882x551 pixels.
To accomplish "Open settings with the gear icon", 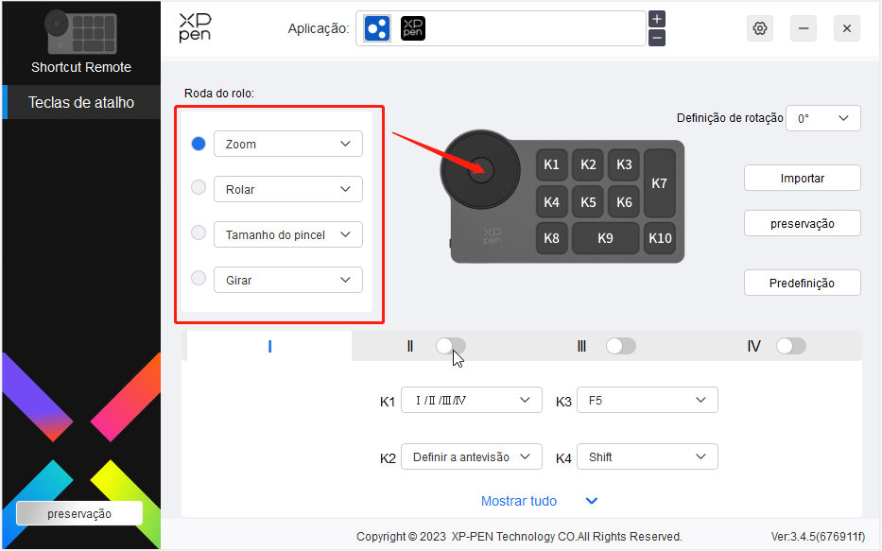I will 759,28.
